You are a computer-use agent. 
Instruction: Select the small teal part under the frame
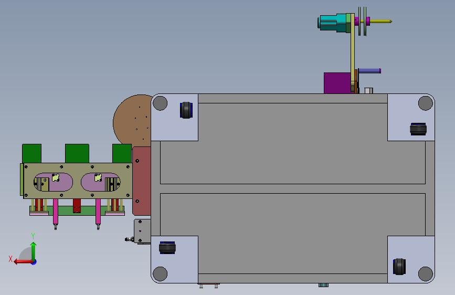pos(324,285)
